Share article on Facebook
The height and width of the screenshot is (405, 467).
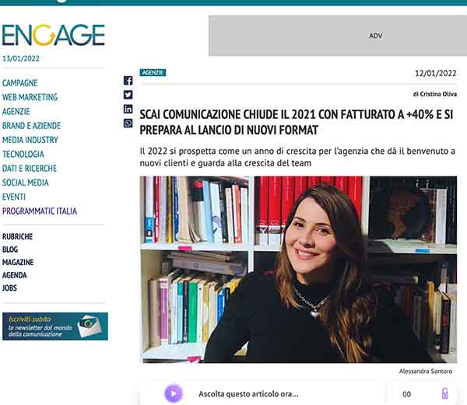click(x=128, y=80)
